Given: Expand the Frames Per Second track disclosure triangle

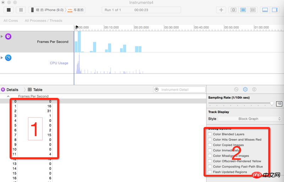Looking at the screenshot, I should 2,37.
